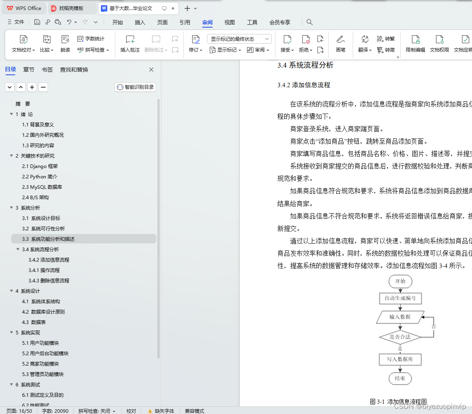Screen dimensions: 472x414
Task: Select the 3.3 系统功能分析和描述 entry
Action: 84,239
